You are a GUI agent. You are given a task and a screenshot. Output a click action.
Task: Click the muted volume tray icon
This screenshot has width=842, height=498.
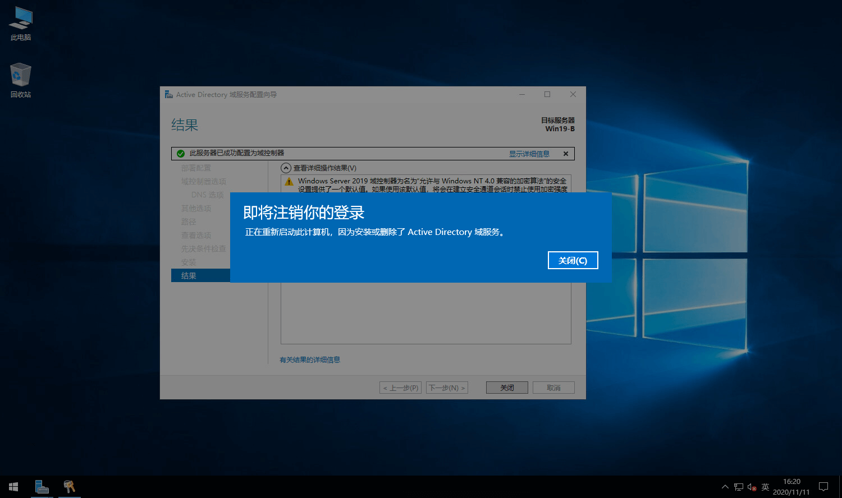pyautogui.click(x=752, y=487)
